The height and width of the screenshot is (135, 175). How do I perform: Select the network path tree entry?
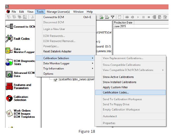pos(76,80)
